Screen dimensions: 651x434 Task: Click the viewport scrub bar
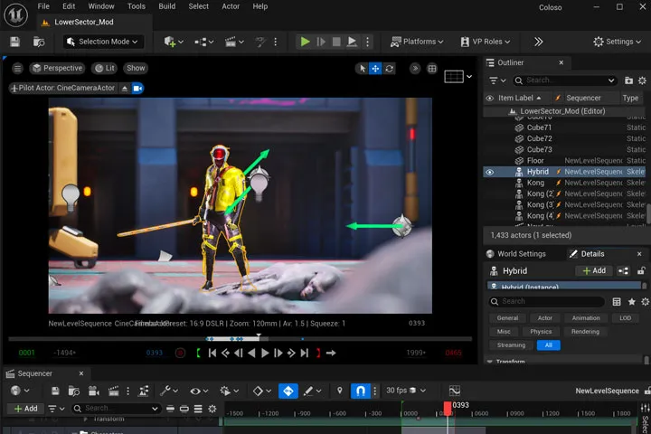point(240,339)
